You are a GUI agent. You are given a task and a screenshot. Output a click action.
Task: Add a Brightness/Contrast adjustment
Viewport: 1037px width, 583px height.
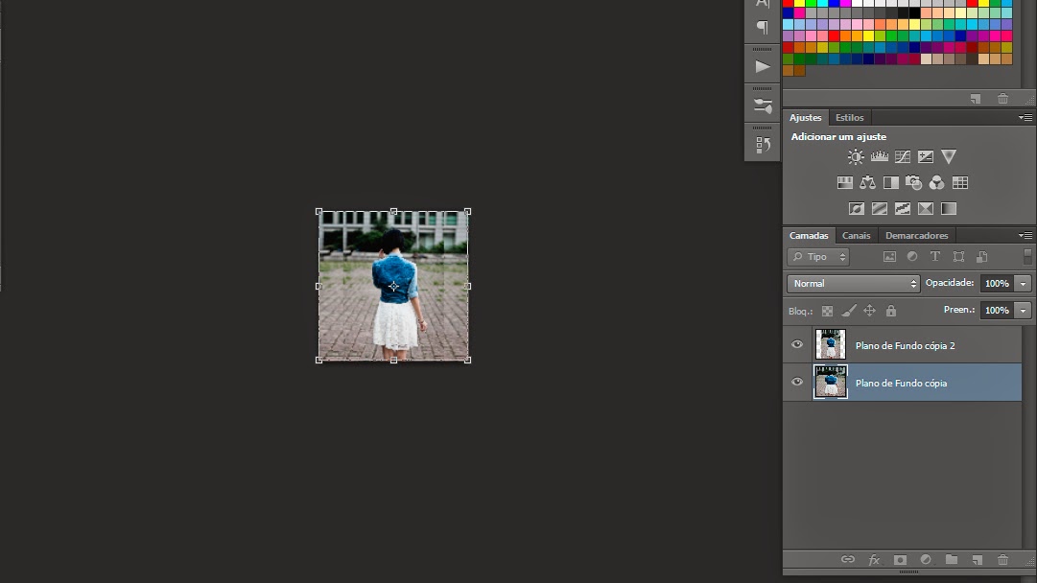tap(856, 156)
